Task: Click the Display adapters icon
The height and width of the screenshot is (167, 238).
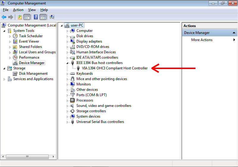Action: [x=73, y=41]
